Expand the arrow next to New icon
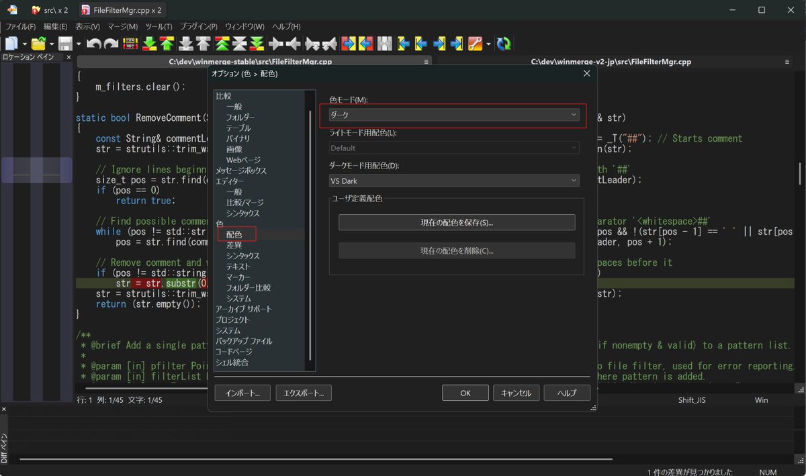Viewport: 806px width, 476px height. (x=24, y=44)
